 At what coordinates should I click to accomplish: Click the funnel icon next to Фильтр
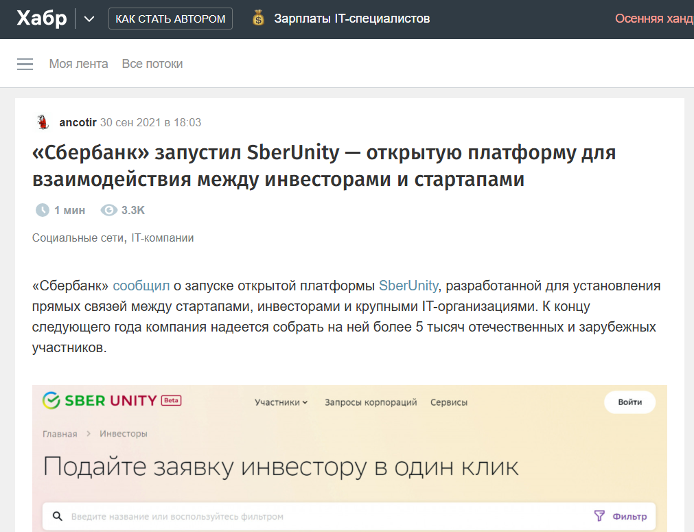tap(601, 516)
